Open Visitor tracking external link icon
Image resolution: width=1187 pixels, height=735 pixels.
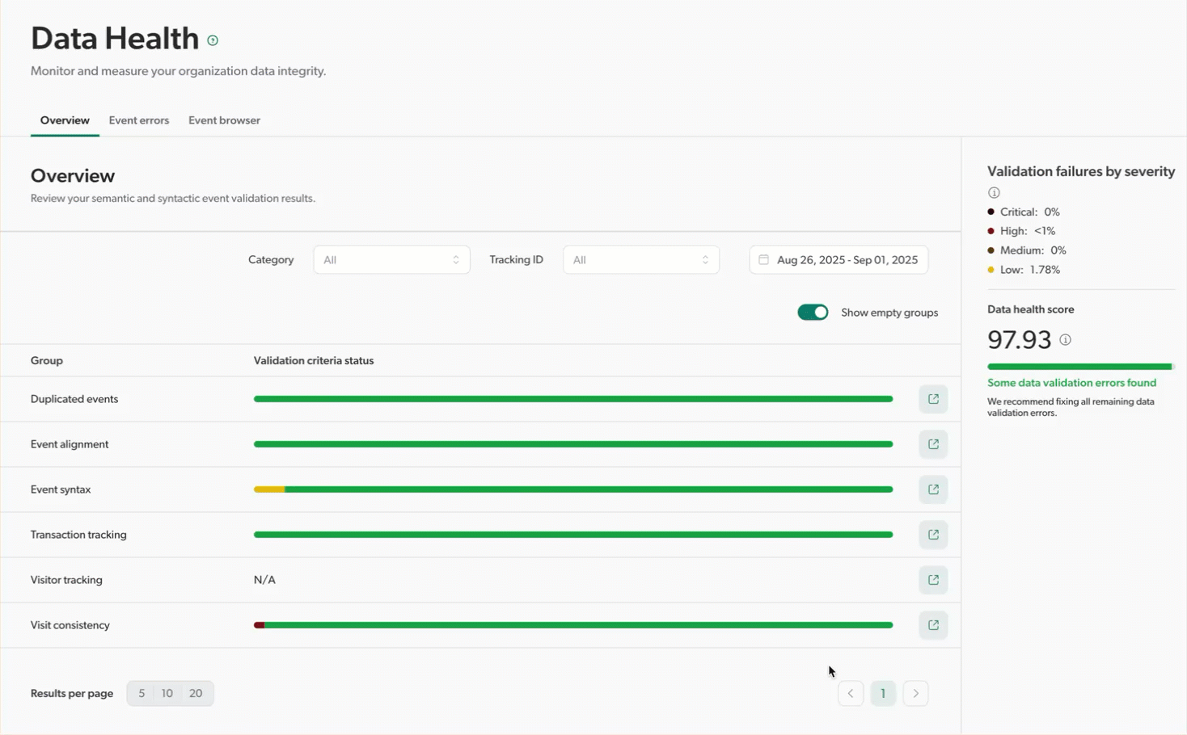[x=932, y=579]
